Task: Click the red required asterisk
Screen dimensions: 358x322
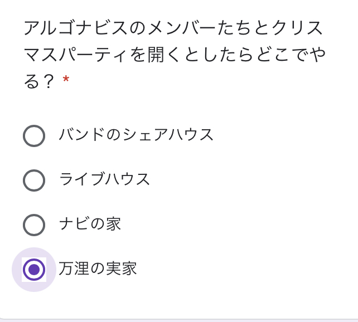Action: pyautogui.click(x=66, y=79)
